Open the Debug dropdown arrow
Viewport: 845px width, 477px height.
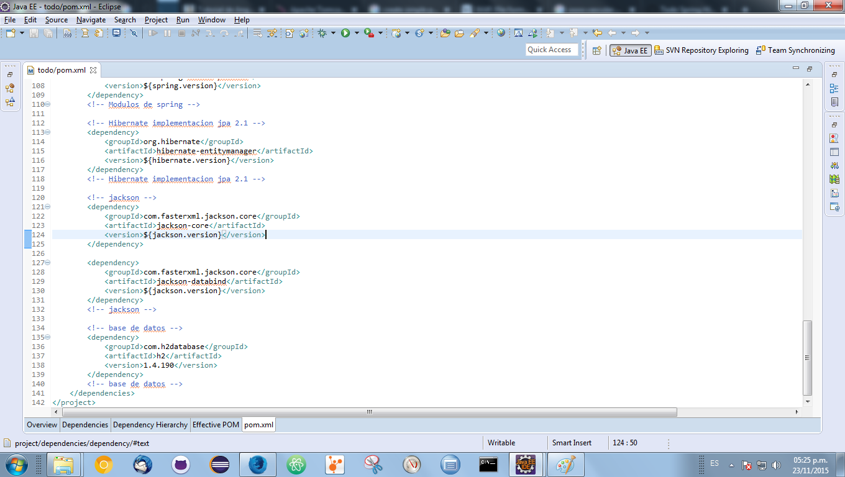pos(333,33)
